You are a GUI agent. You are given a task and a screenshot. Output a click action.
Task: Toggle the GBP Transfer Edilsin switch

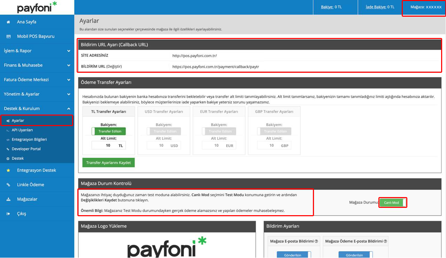pos(274,131)
